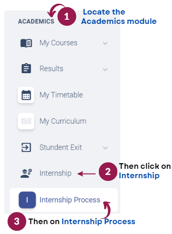
Task: Expand the Stundent Exit chevron
Action: [105, 148]
